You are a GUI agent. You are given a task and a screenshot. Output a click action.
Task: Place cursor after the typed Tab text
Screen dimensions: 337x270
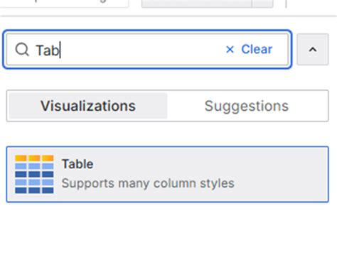[x=60, y=50]
